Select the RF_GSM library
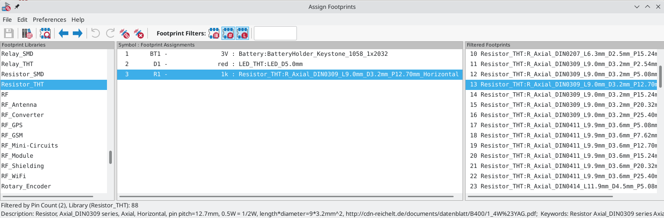Image resolution: width=664 pixels, height=218 pixels. click(x=53, y=135)
